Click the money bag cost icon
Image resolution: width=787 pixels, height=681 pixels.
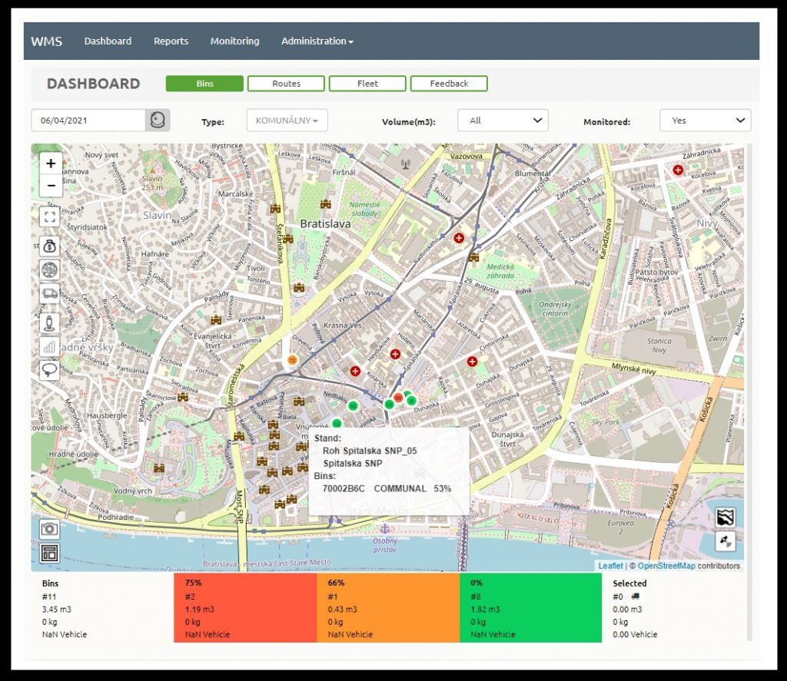50,246
